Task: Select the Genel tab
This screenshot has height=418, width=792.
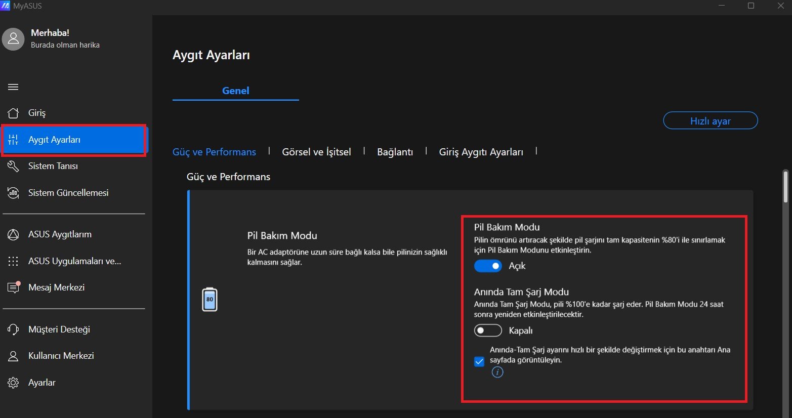Action: point(236,91)
